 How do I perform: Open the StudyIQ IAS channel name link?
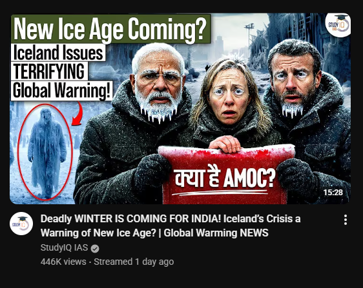coord(64,247)
